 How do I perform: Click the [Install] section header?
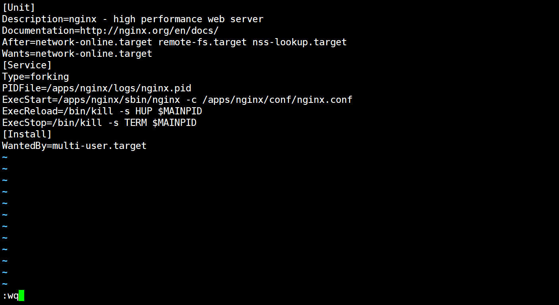coord(27,134)
